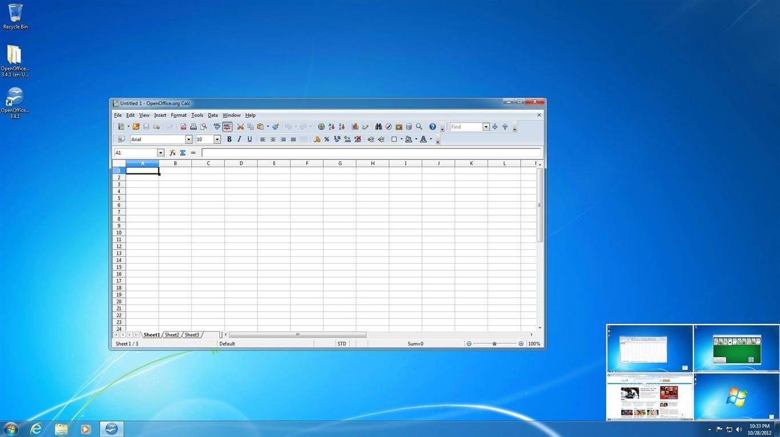Viewport: 780px width, 437px height.
Task: Click the Windows Start button
Action: pyautogui.click(x=11, y=429)
